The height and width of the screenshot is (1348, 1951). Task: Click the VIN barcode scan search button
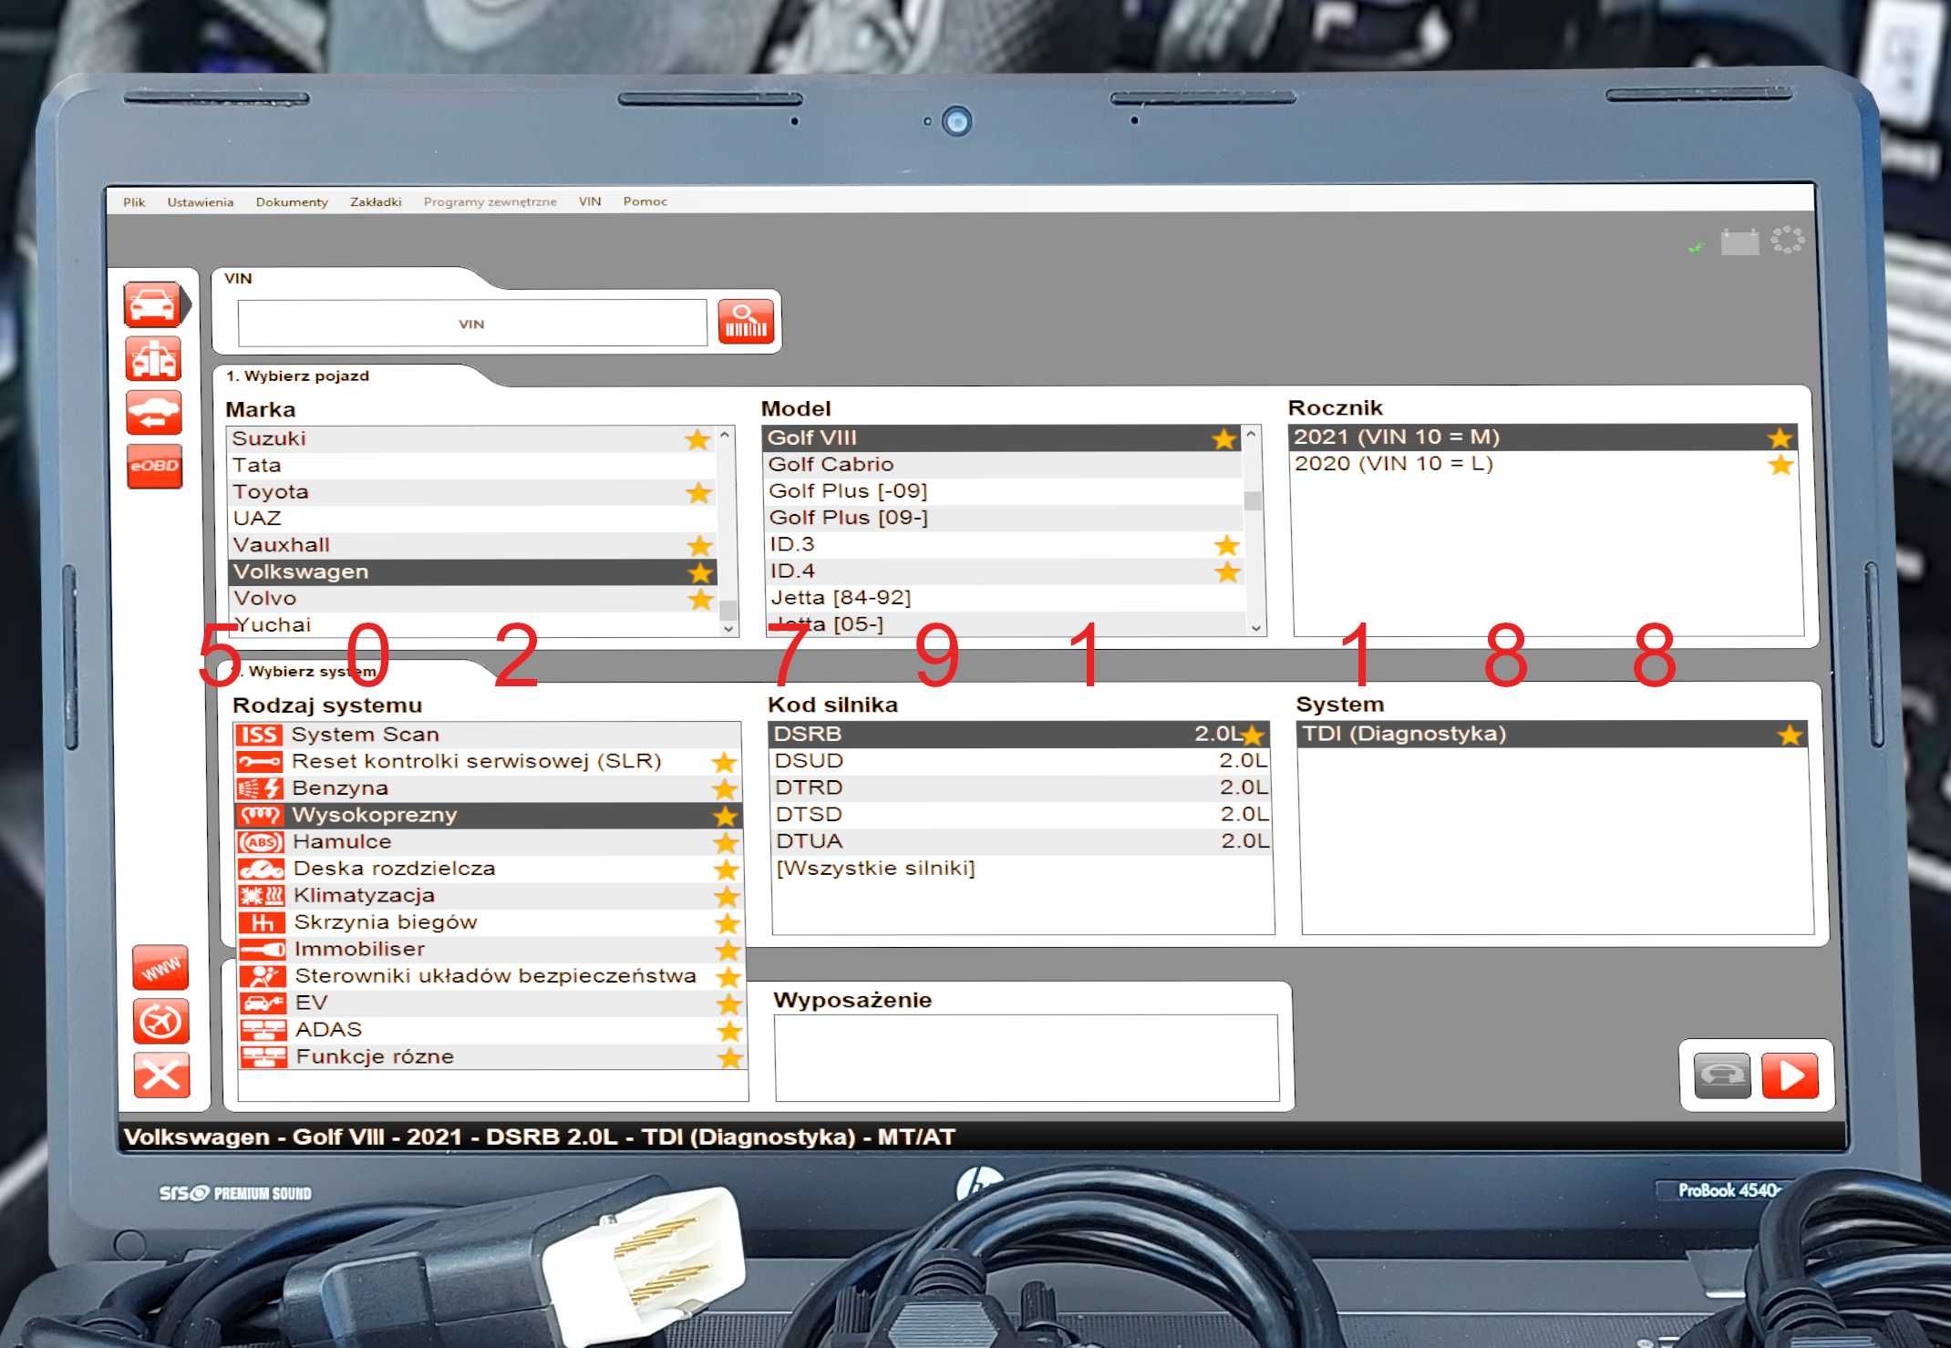746,322
